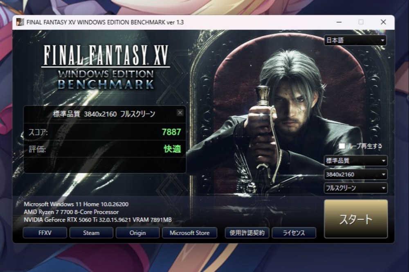Start the benchmark with スタート button
409x272 pixels.
click(x=356, y=219)
